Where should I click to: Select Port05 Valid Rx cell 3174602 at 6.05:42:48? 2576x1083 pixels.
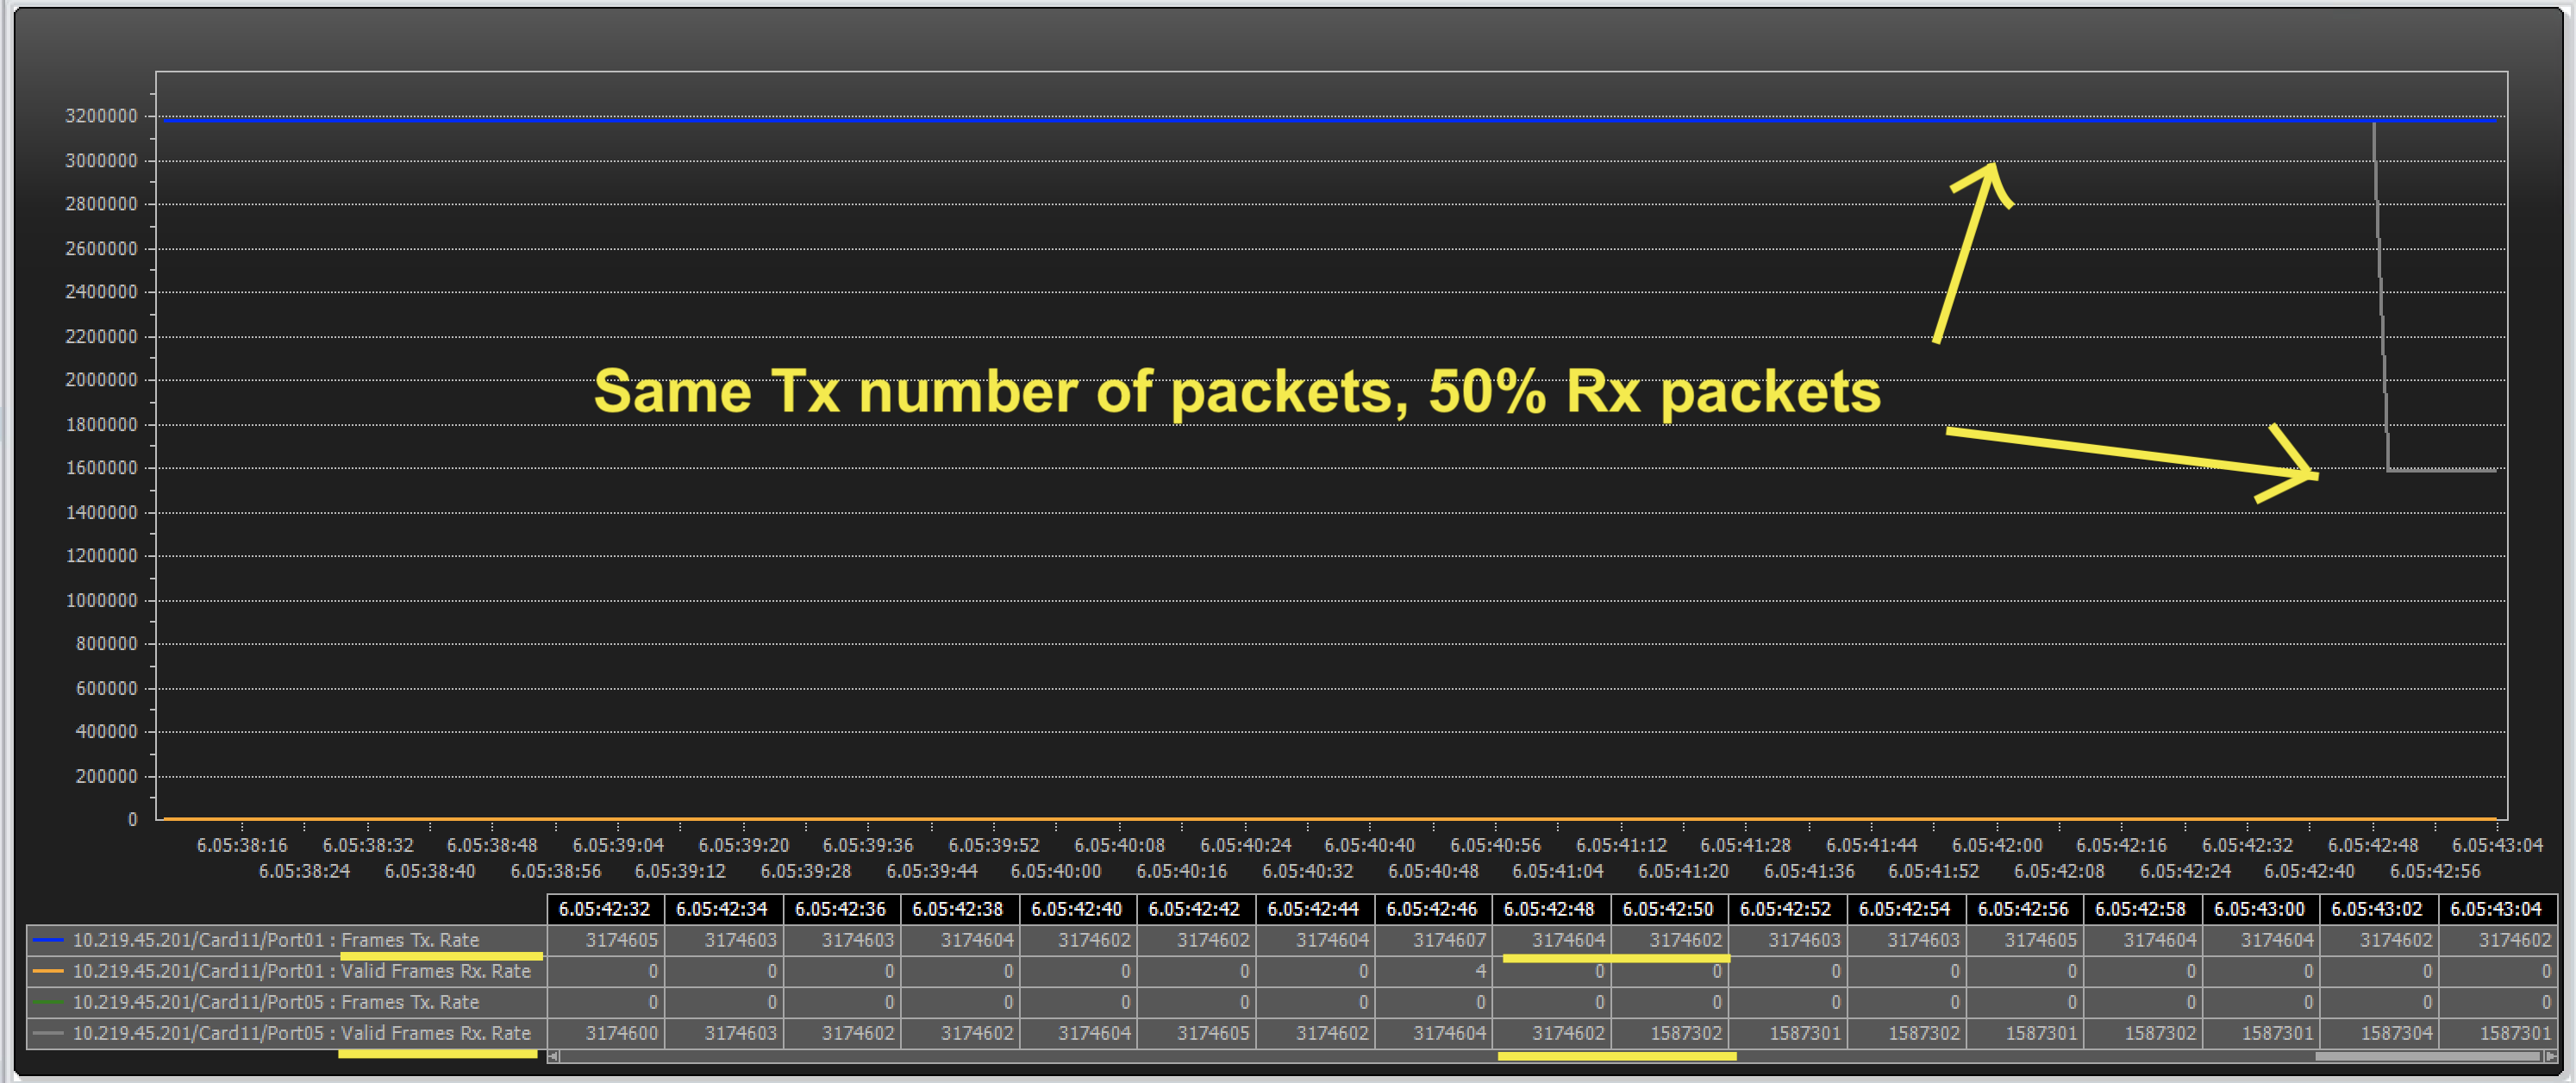click(x=1550, y=1033)
